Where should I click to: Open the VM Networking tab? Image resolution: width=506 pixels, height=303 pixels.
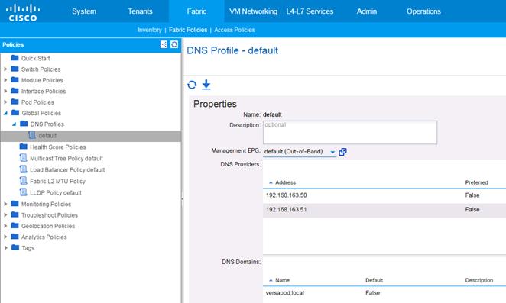pyautogui.click(x=253, y=11)
